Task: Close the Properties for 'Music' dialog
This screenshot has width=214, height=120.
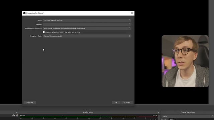Action: (x=132, y=13)
